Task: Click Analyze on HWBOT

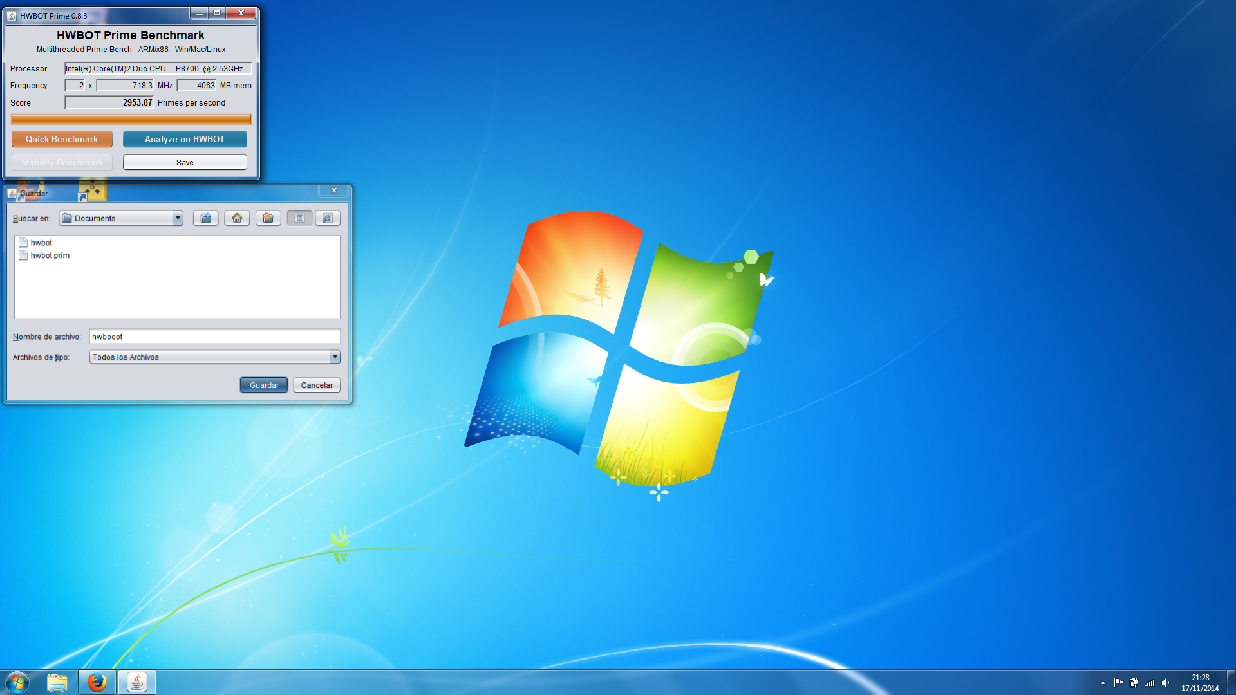Action: click(185, 139)
